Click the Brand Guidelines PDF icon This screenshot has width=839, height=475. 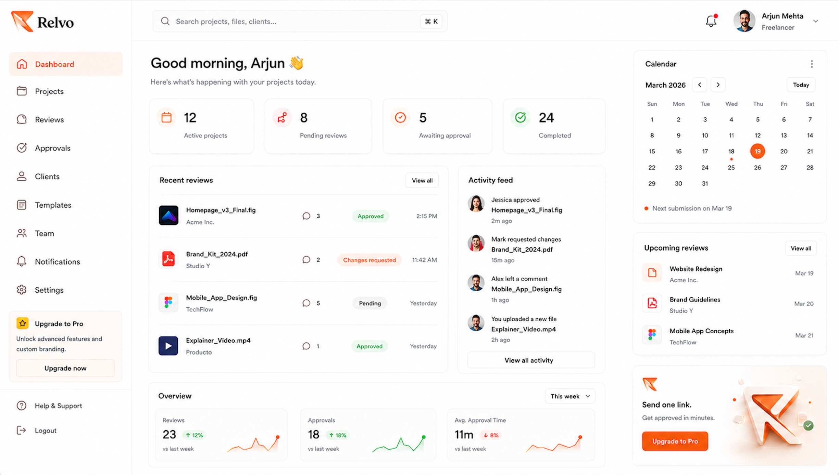(x=652, y=303)
